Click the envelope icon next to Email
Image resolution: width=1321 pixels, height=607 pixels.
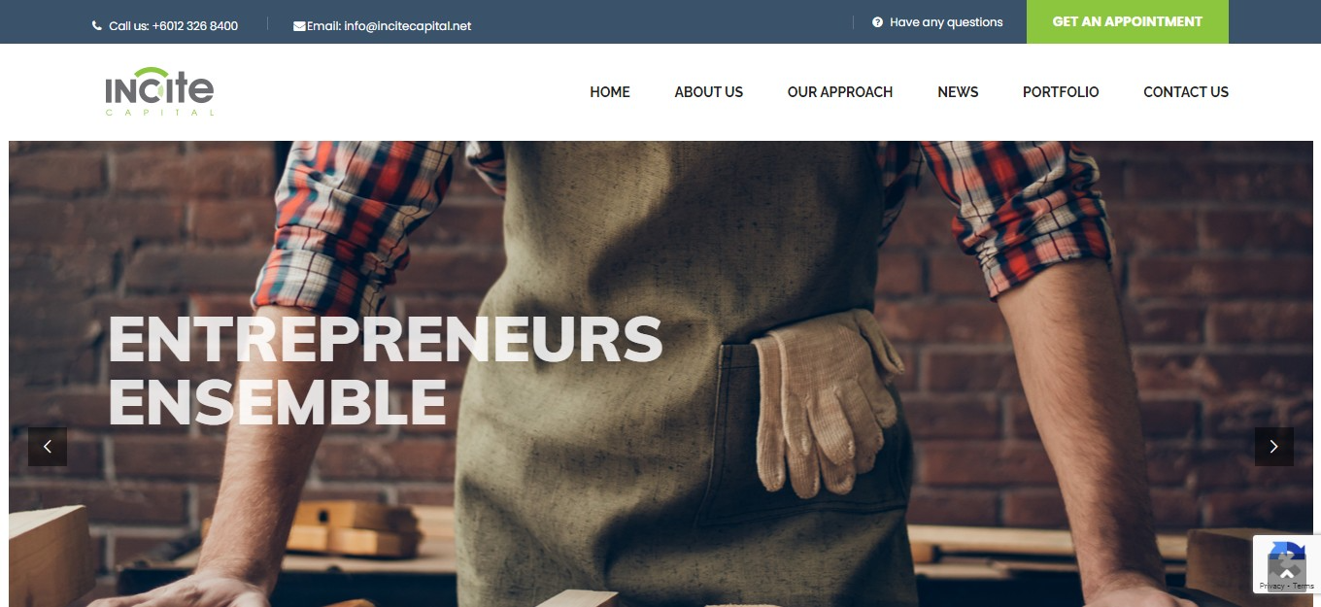[x=299, y=26]
